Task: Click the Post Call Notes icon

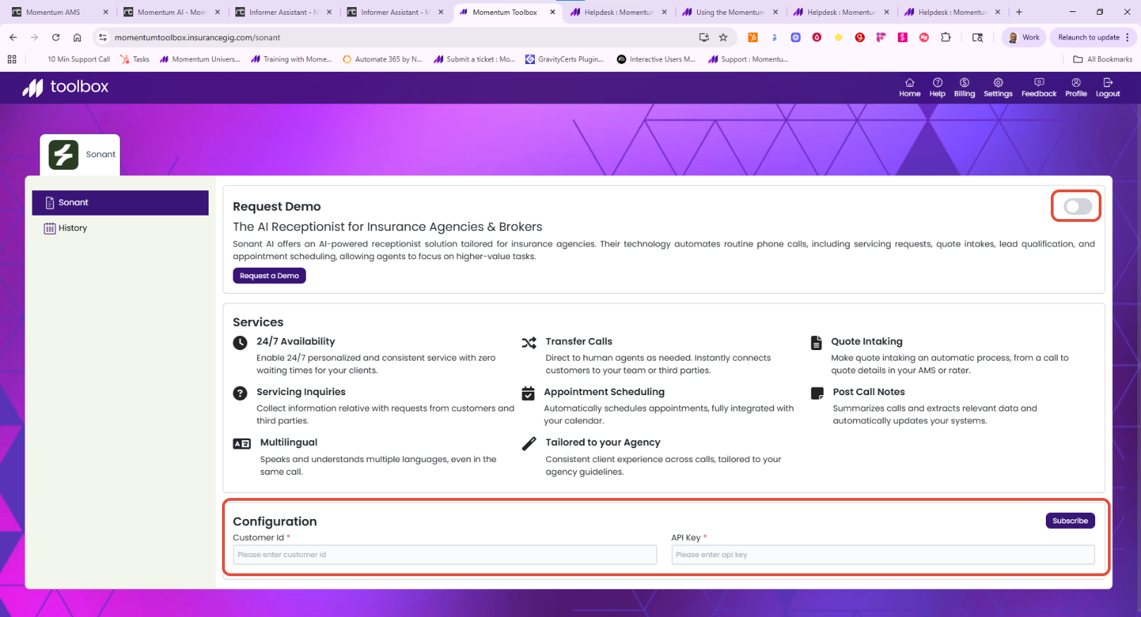Action: pos(818,393)
